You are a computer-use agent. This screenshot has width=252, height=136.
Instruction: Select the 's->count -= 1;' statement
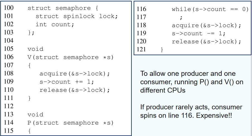(x=199, y=33)
